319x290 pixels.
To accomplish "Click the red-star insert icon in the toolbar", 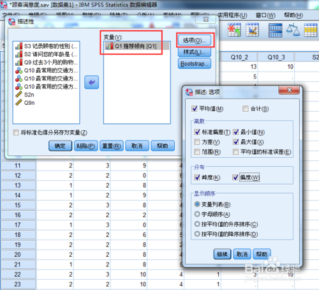I will [x=234, y=30].
